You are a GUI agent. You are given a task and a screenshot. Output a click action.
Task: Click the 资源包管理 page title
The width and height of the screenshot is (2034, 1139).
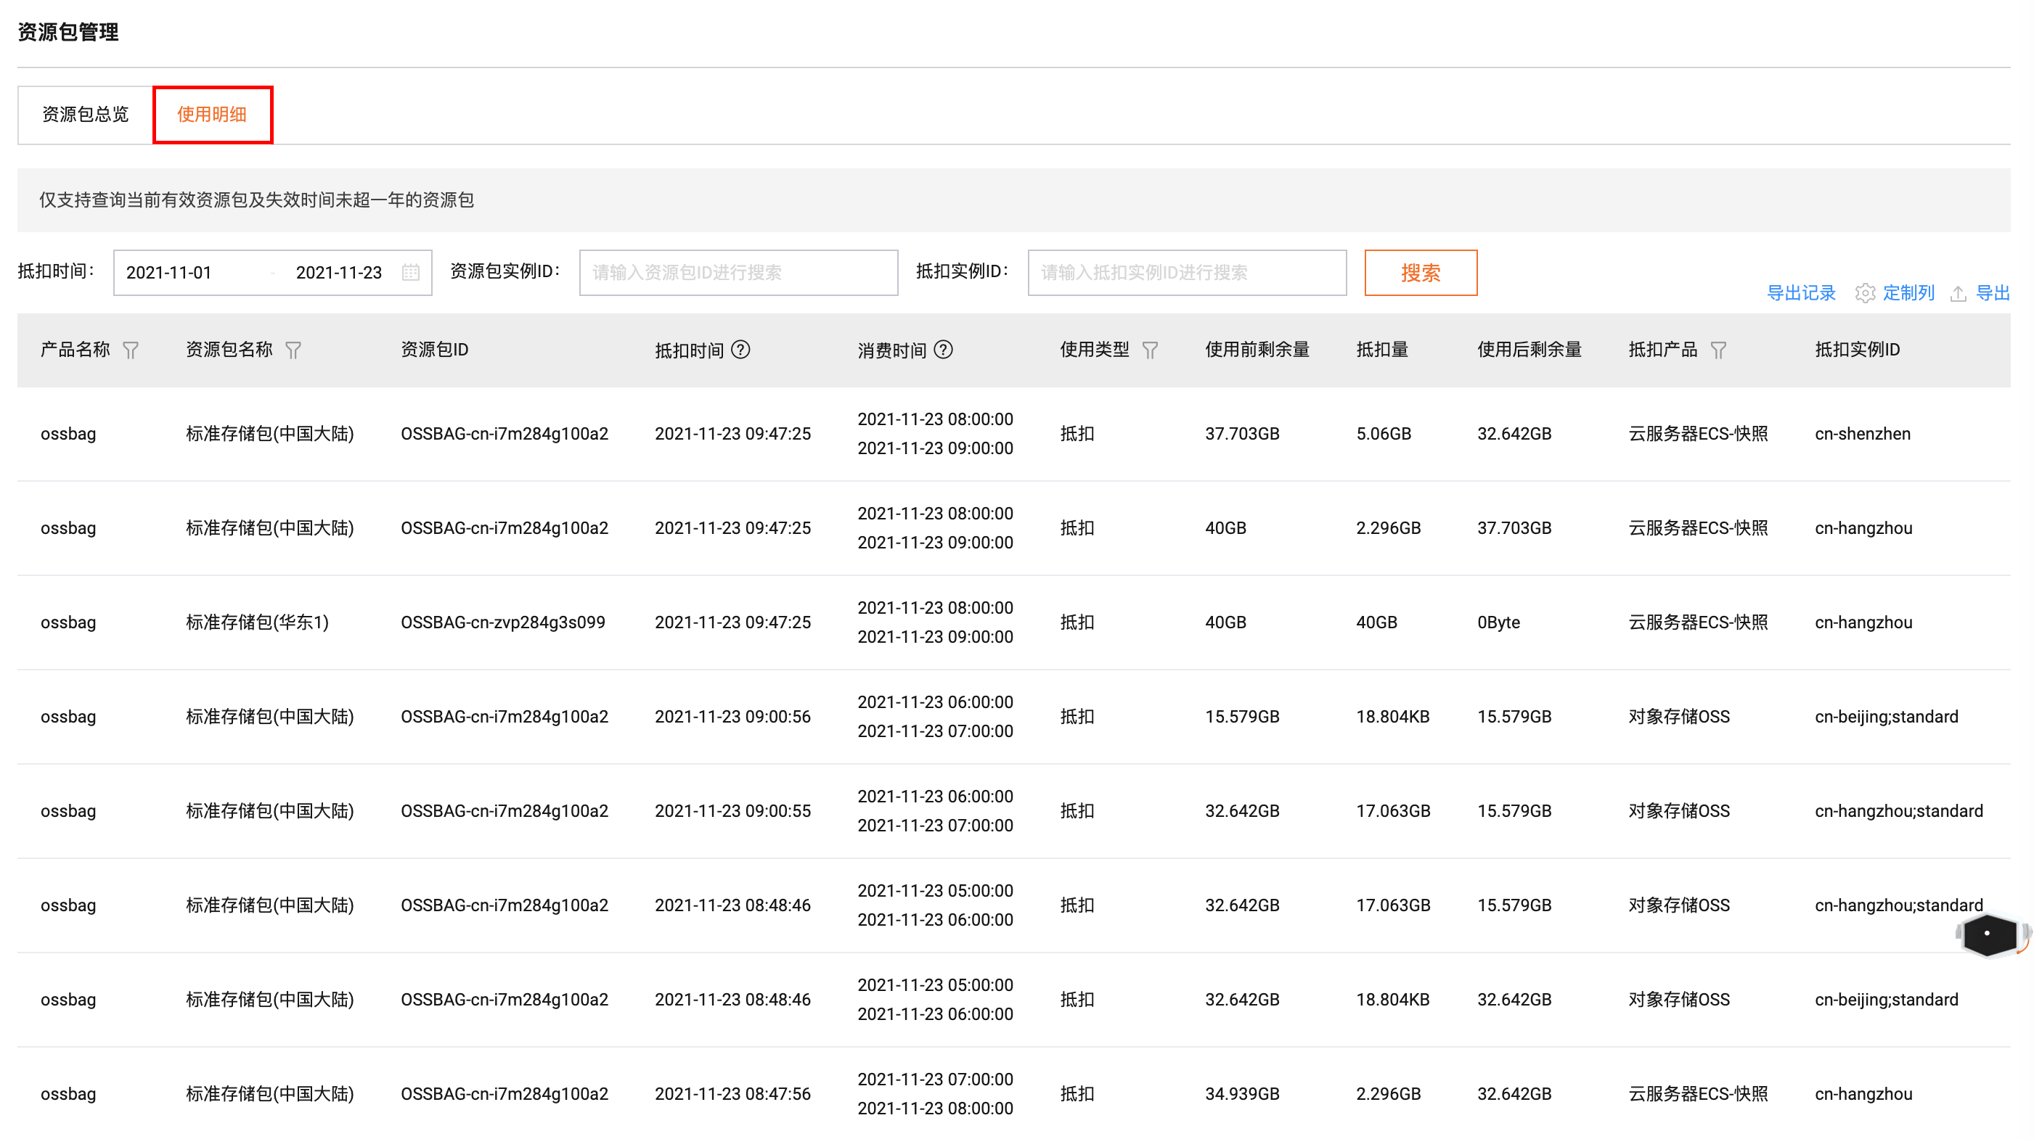tap(68, 32)
